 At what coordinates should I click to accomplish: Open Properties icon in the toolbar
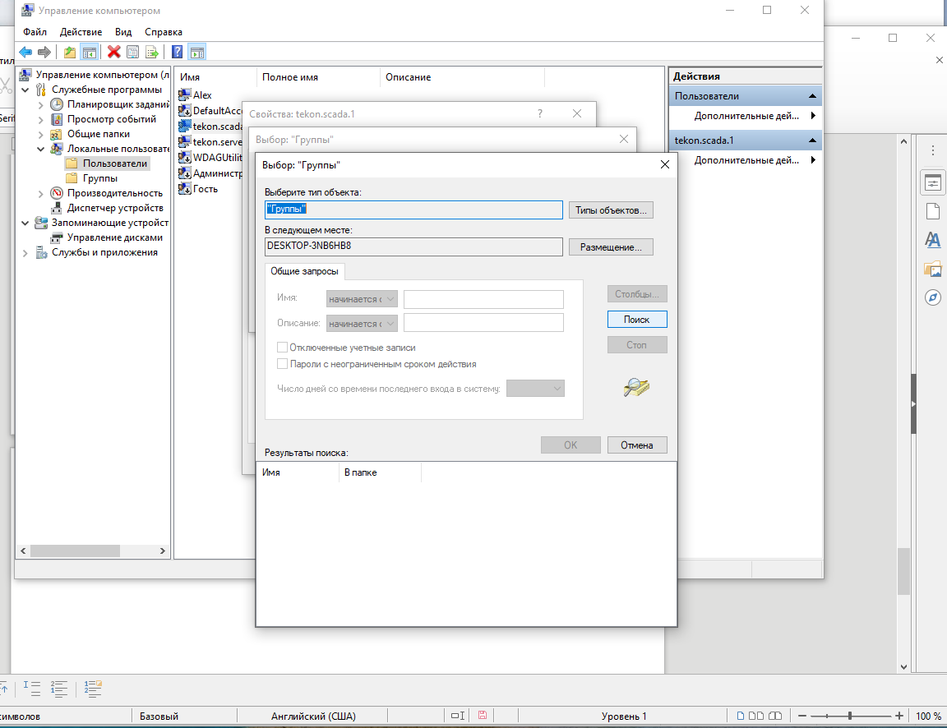[132, 53]
